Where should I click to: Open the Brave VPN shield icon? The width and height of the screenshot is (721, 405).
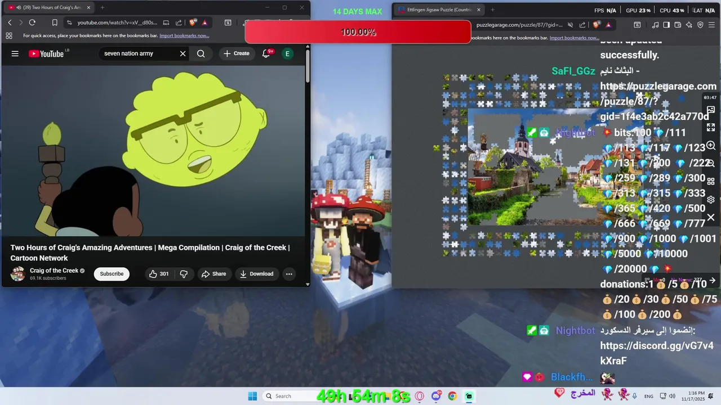click(700, 25)
